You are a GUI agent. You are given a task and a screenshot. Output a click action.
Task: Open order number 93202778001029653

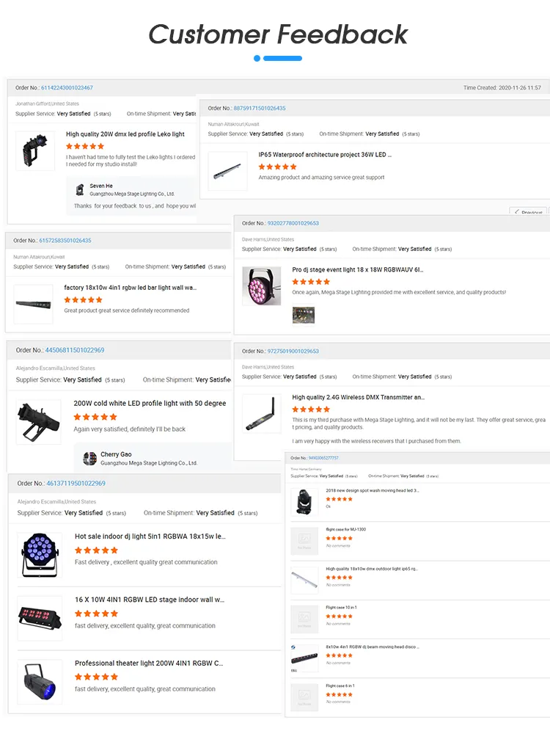coord(292,223)
